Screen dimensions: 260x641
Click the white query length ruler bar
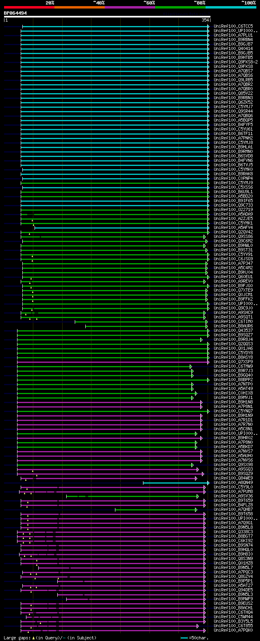107,17
